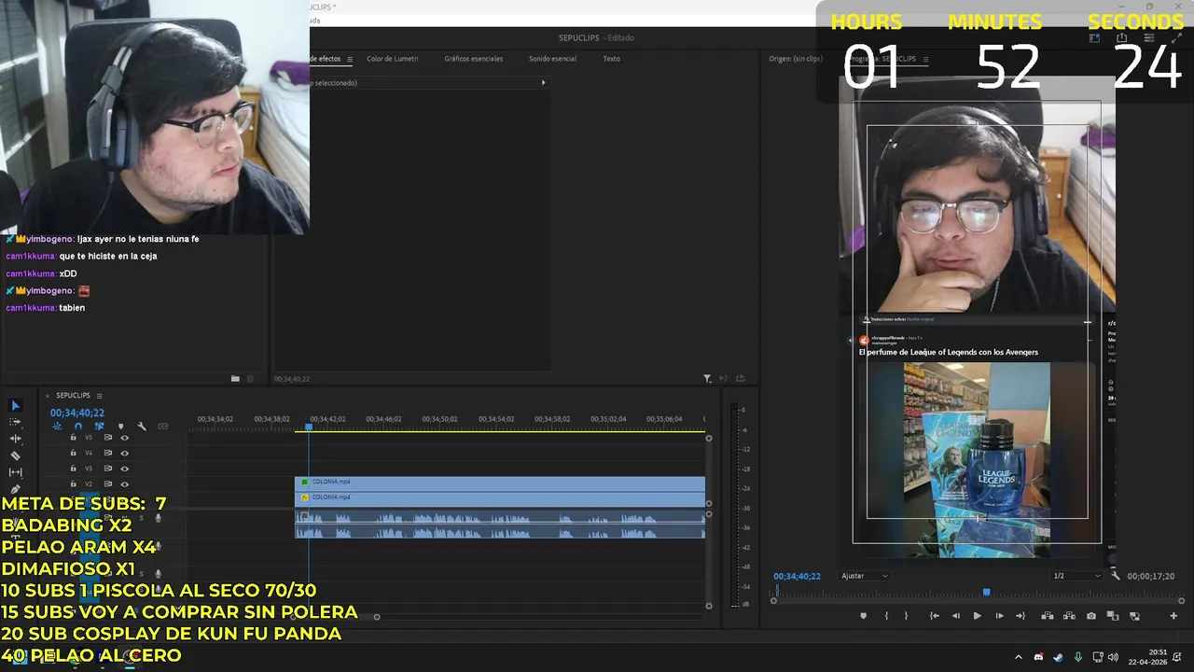Play the program monitor

coord(977,616)
